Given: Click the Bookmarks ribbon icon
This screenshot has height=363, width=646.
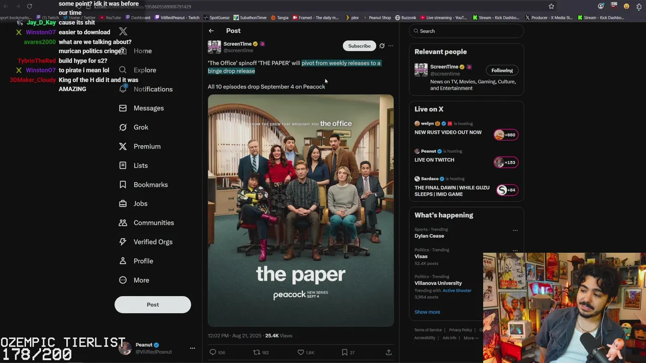Looking at the screenshot, I should point(123,185).
